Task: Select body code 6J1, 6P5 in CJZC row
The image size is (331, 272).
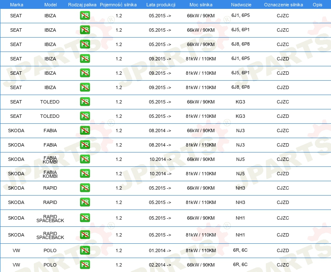Action: (240, 15)
